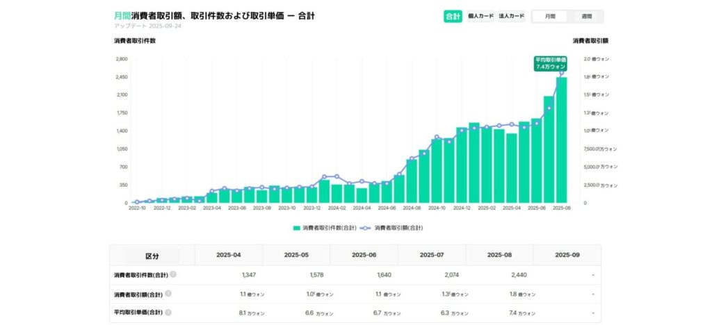Click the 2022-10 x-axis label

136,208
